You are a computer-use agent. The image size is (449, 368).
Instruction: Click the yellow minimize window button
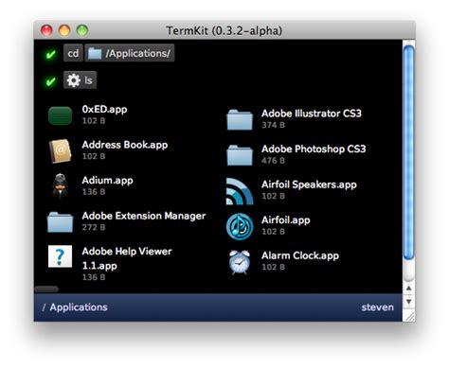(x=64, y=30)
